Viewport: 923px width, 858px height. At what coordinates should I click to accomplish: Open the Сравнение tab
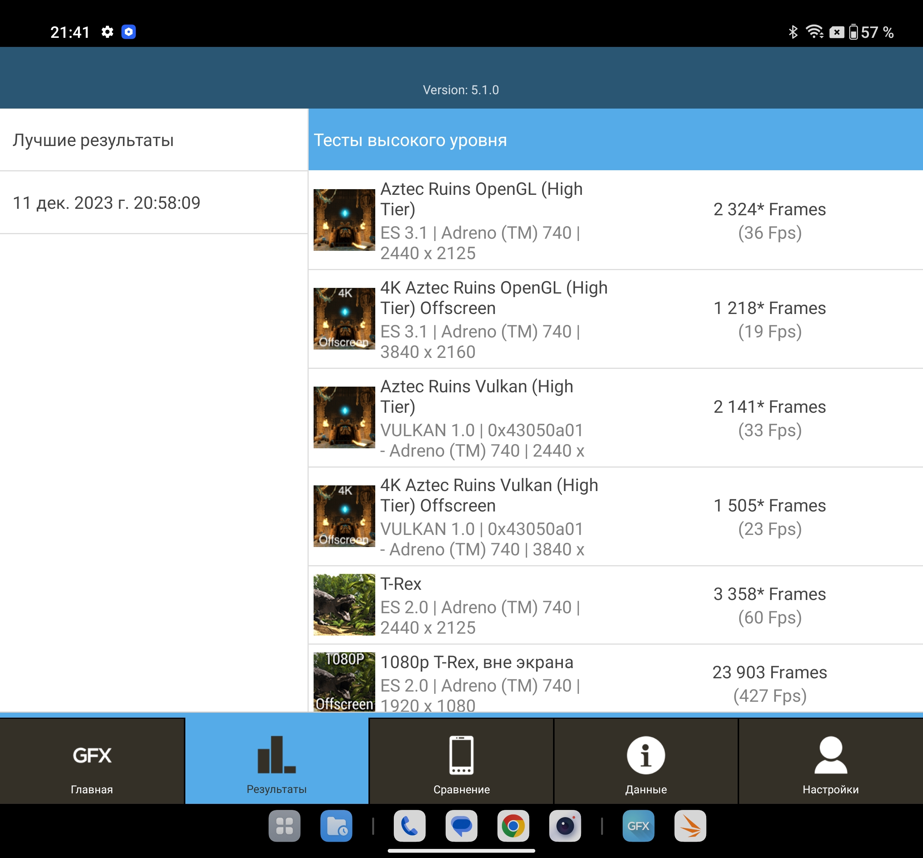461,761
